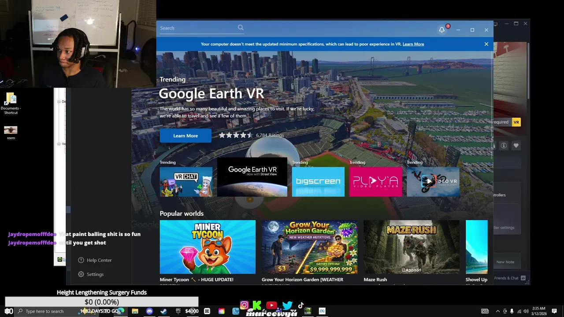This screenshot has width=564, height=317.
Task: Click the Instagram overlay icon
Action: (245, 305)
